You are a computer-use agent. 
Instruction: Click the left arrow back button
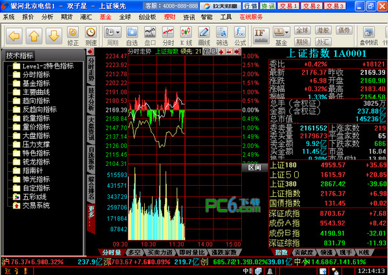coord(14,36)
